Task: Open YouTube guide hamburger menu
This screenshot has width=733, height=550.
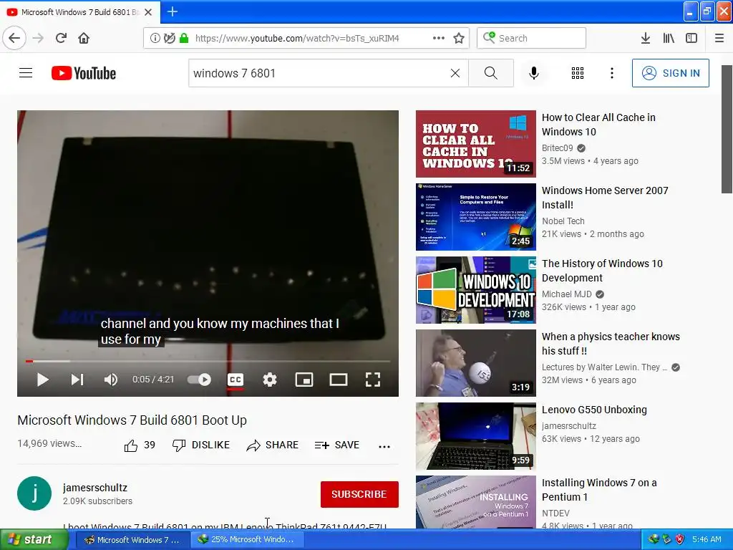Action: pyautogui.click(x=26, y=73)
